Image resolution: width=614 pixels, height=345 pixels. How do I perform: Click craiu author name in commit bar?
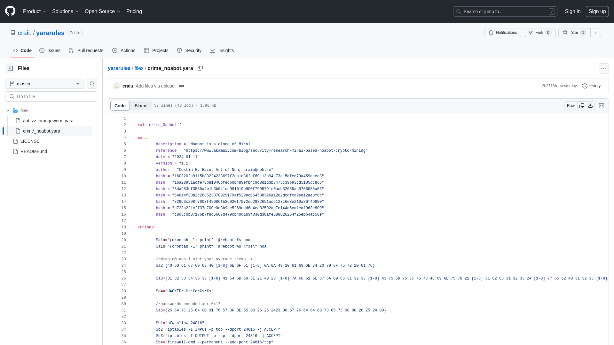pos(128,86)
